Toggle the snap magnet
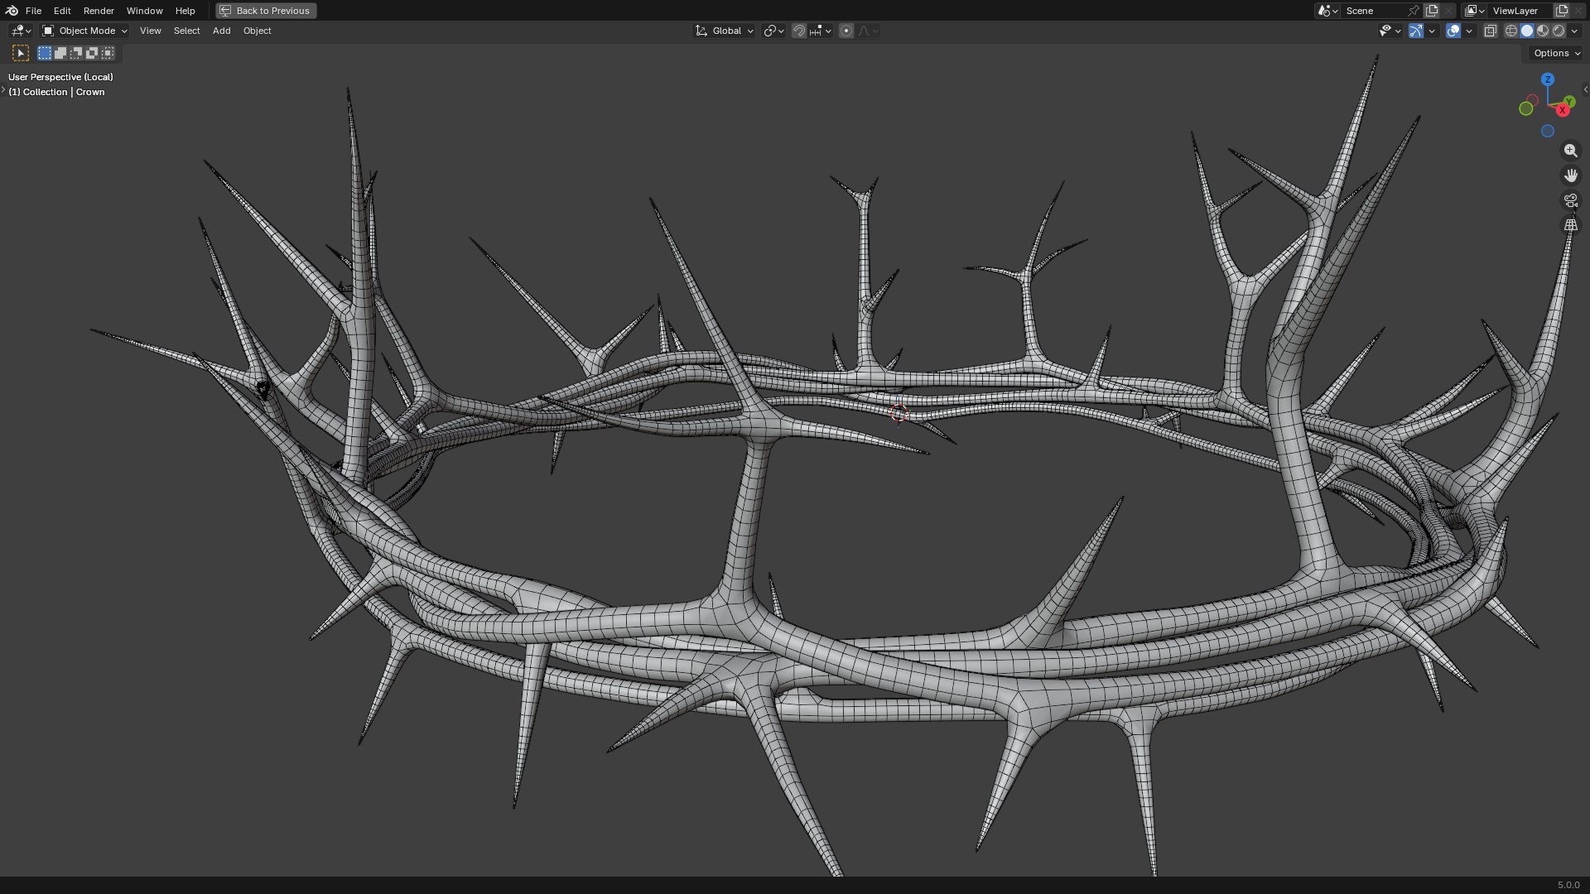This screenshot has width=1590, height=894. (798, 31)
